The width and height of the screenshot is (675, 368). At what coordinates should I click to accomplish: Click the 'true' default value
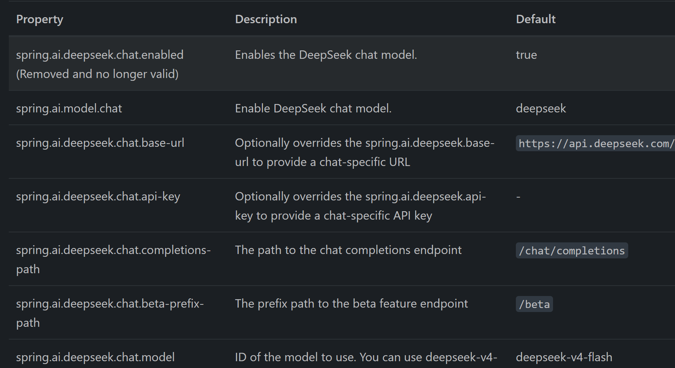pos(526,55)
